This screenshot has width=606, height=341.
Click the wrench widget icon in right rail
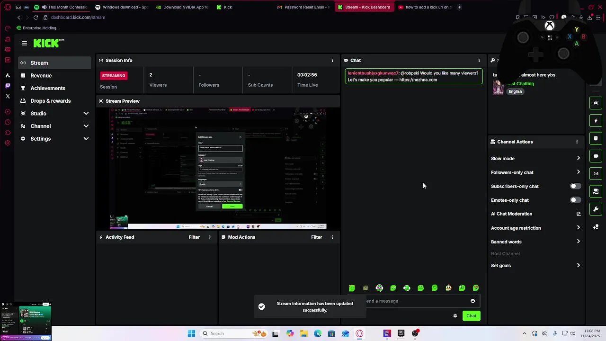click(x=596, y=209)
